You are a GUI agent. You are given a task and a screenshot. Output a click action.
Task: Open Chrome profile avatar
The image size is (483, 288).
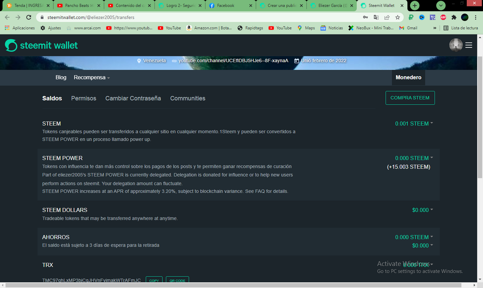pyautogui.click(x=465, y=17)
